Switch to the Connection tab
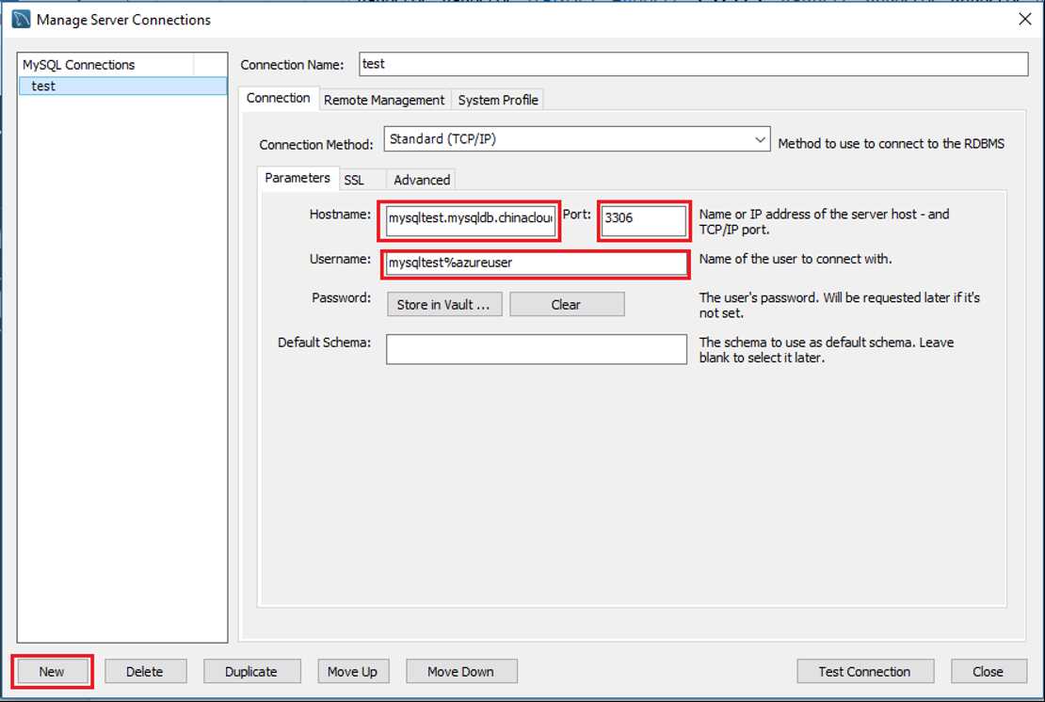This screenshot has height=702, width=1045. 278,98
